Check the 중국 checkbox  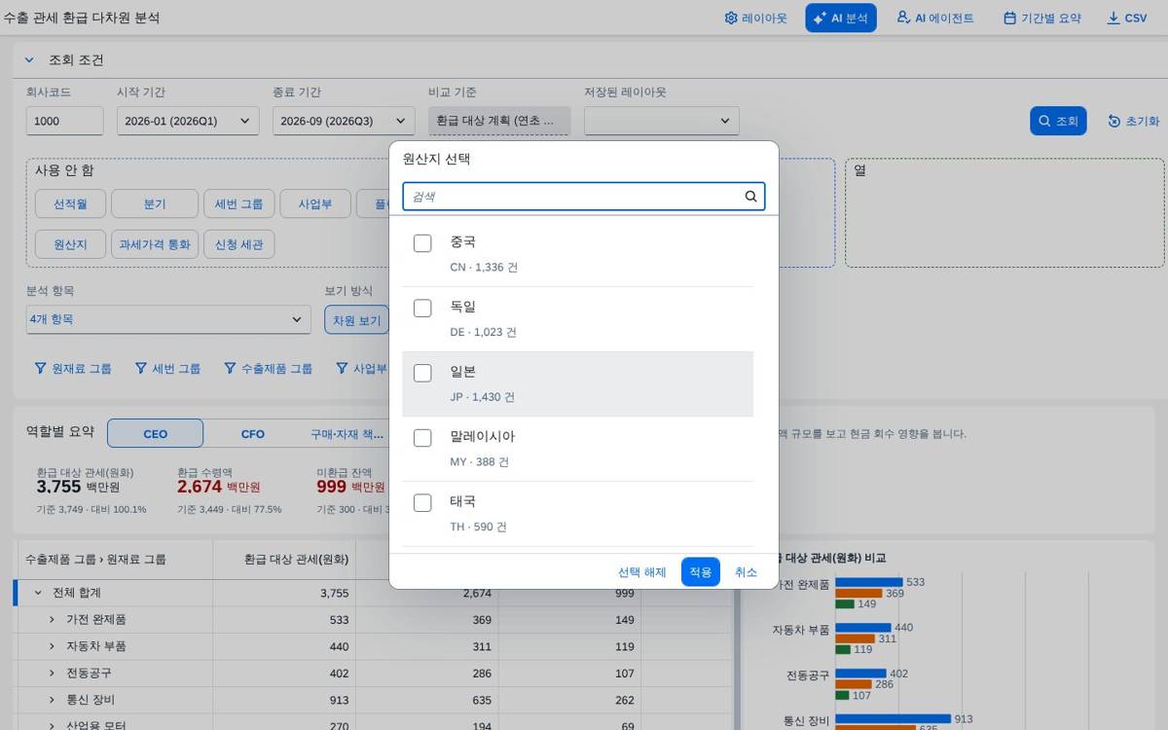pos(422,243)
